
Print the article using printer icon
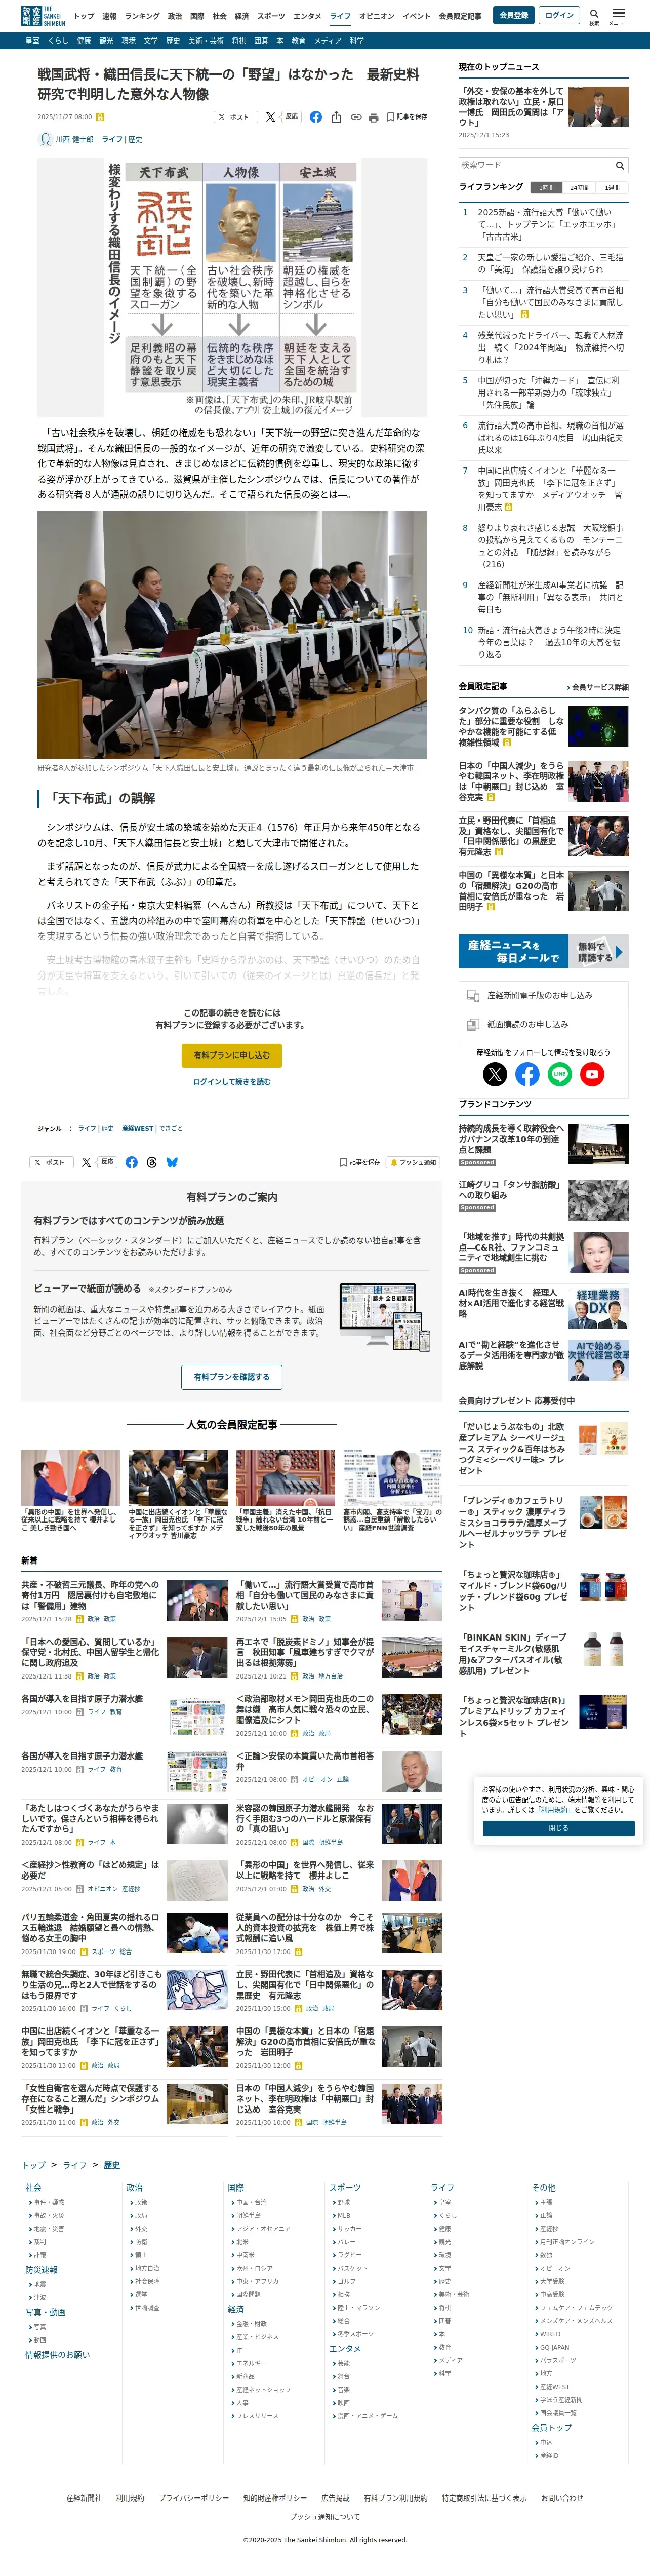pyautogui.click(x=373, y=117)
